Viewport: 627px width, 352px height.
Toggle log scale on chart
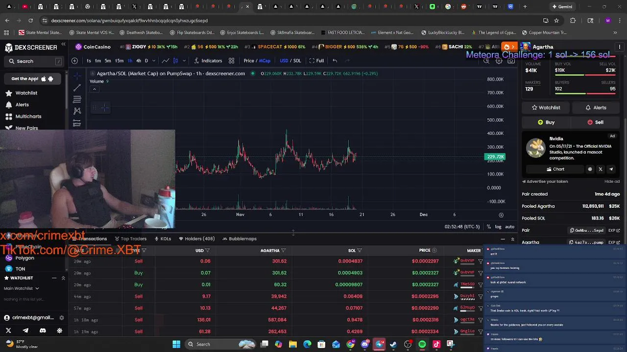pos(498,227)
